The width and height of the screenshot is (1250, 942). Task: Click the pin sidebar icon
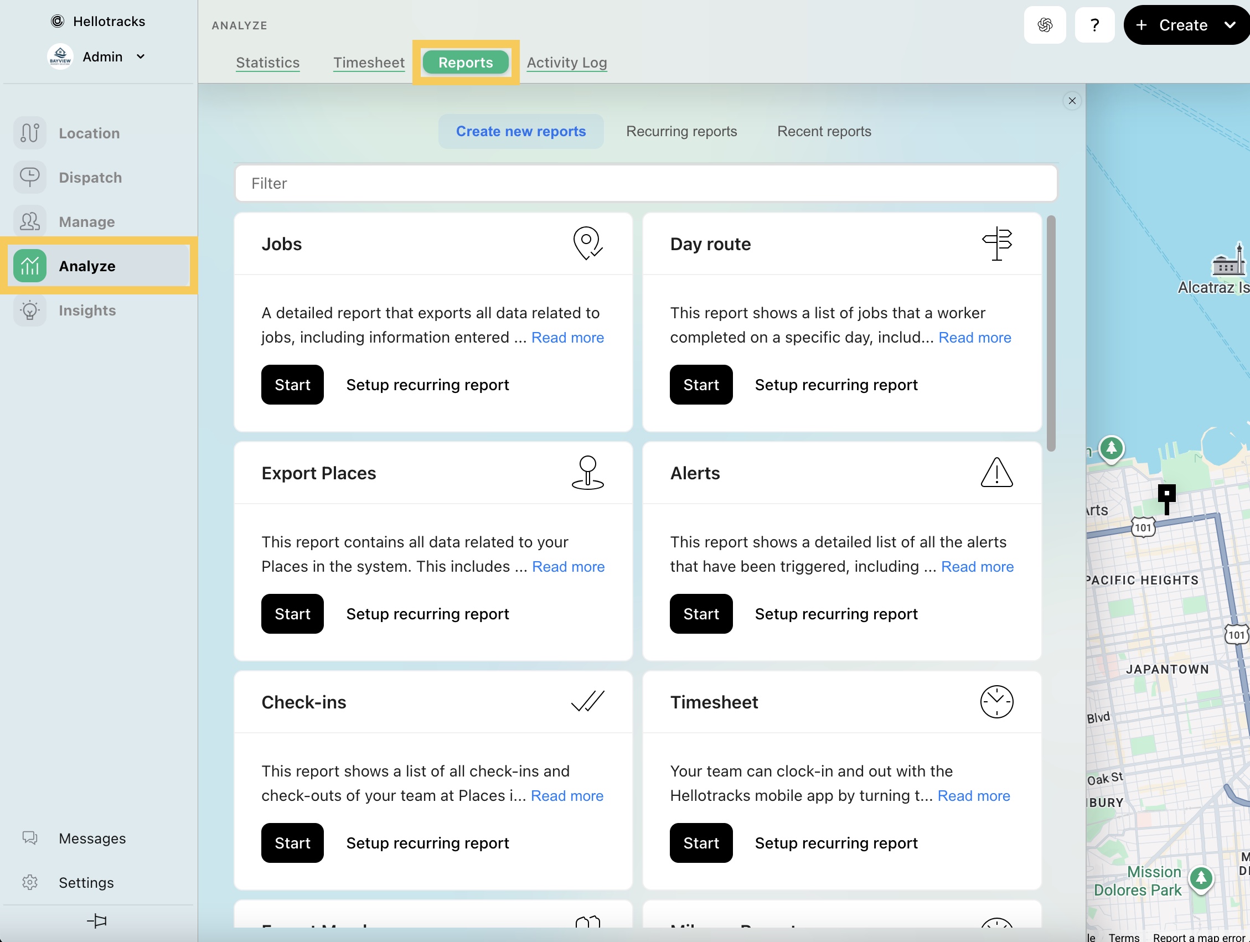coord(97,921)
